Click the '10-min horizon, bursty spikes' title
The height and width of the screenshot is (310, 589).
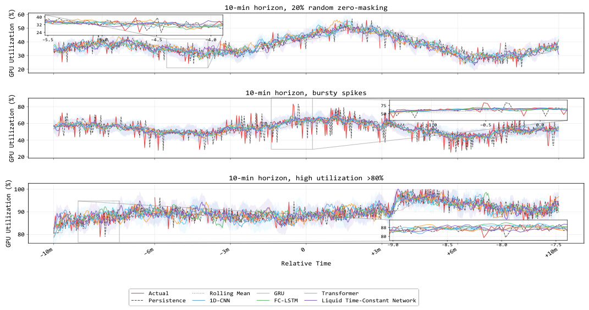pyautogui.click(x=306, y=93)
